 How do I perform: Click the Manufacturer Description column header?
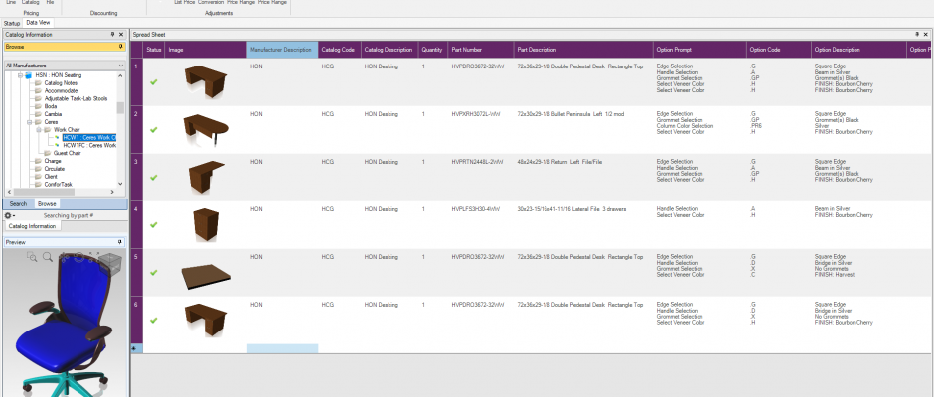(x=282, y=50)
